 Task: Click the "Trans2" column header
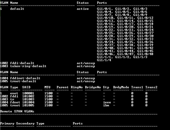coord(151,87)
